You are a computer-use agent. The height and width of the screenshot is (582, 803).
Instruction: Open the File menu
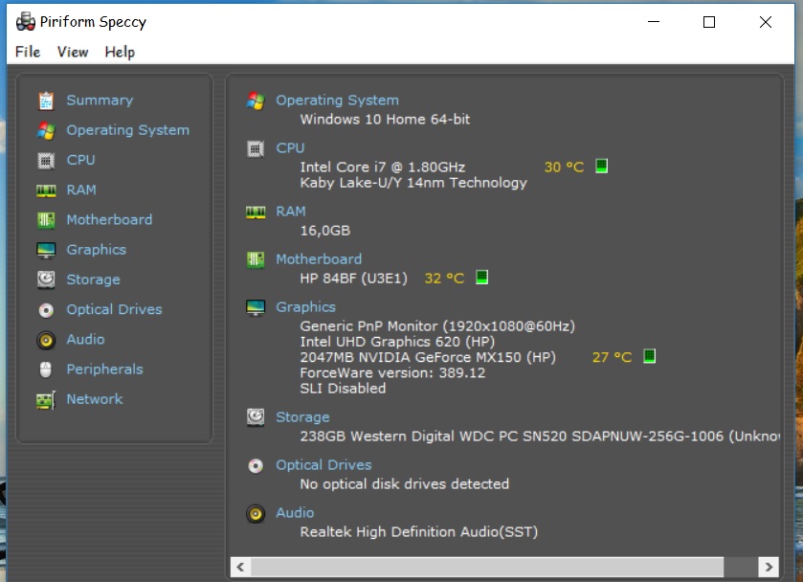(x=28, y=52)
